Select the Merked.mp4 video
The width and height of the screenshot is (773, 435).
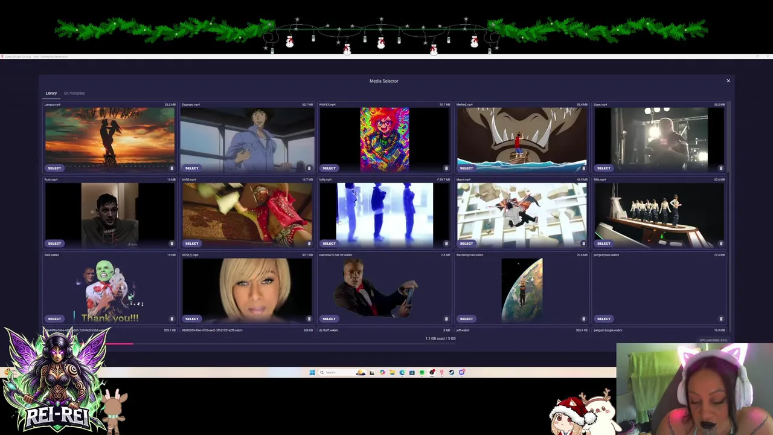(x=466, y=168)
